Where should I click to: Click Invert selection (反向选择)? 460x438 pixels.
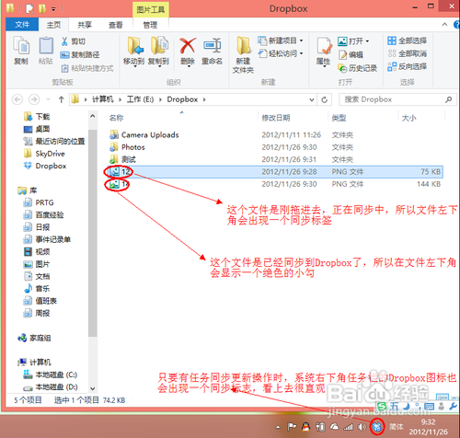tap(407, 66)
